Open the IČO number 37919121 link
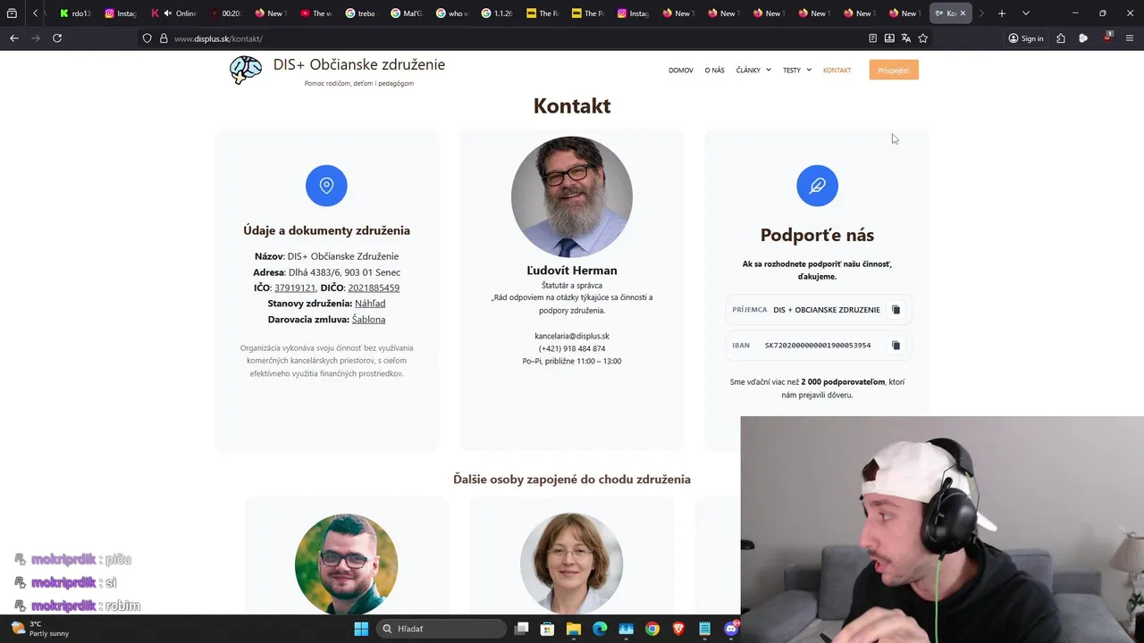 coord(295,288)
